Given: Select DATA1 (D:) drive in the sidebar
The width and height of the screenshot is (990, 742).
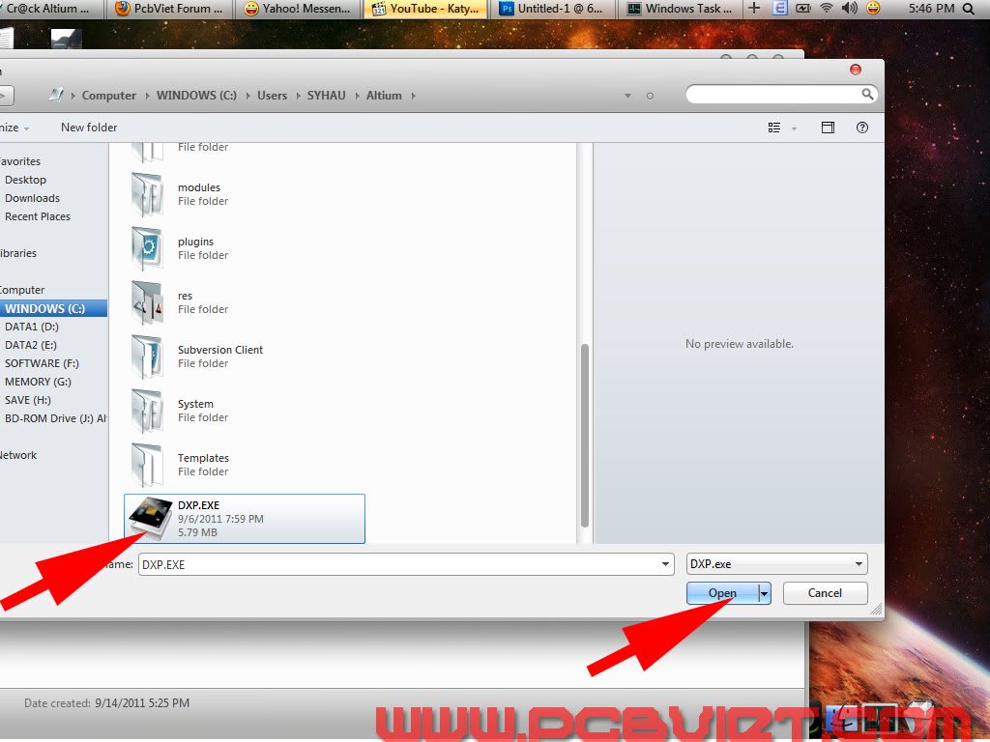Looking at the screenshot, I should 32,327.
